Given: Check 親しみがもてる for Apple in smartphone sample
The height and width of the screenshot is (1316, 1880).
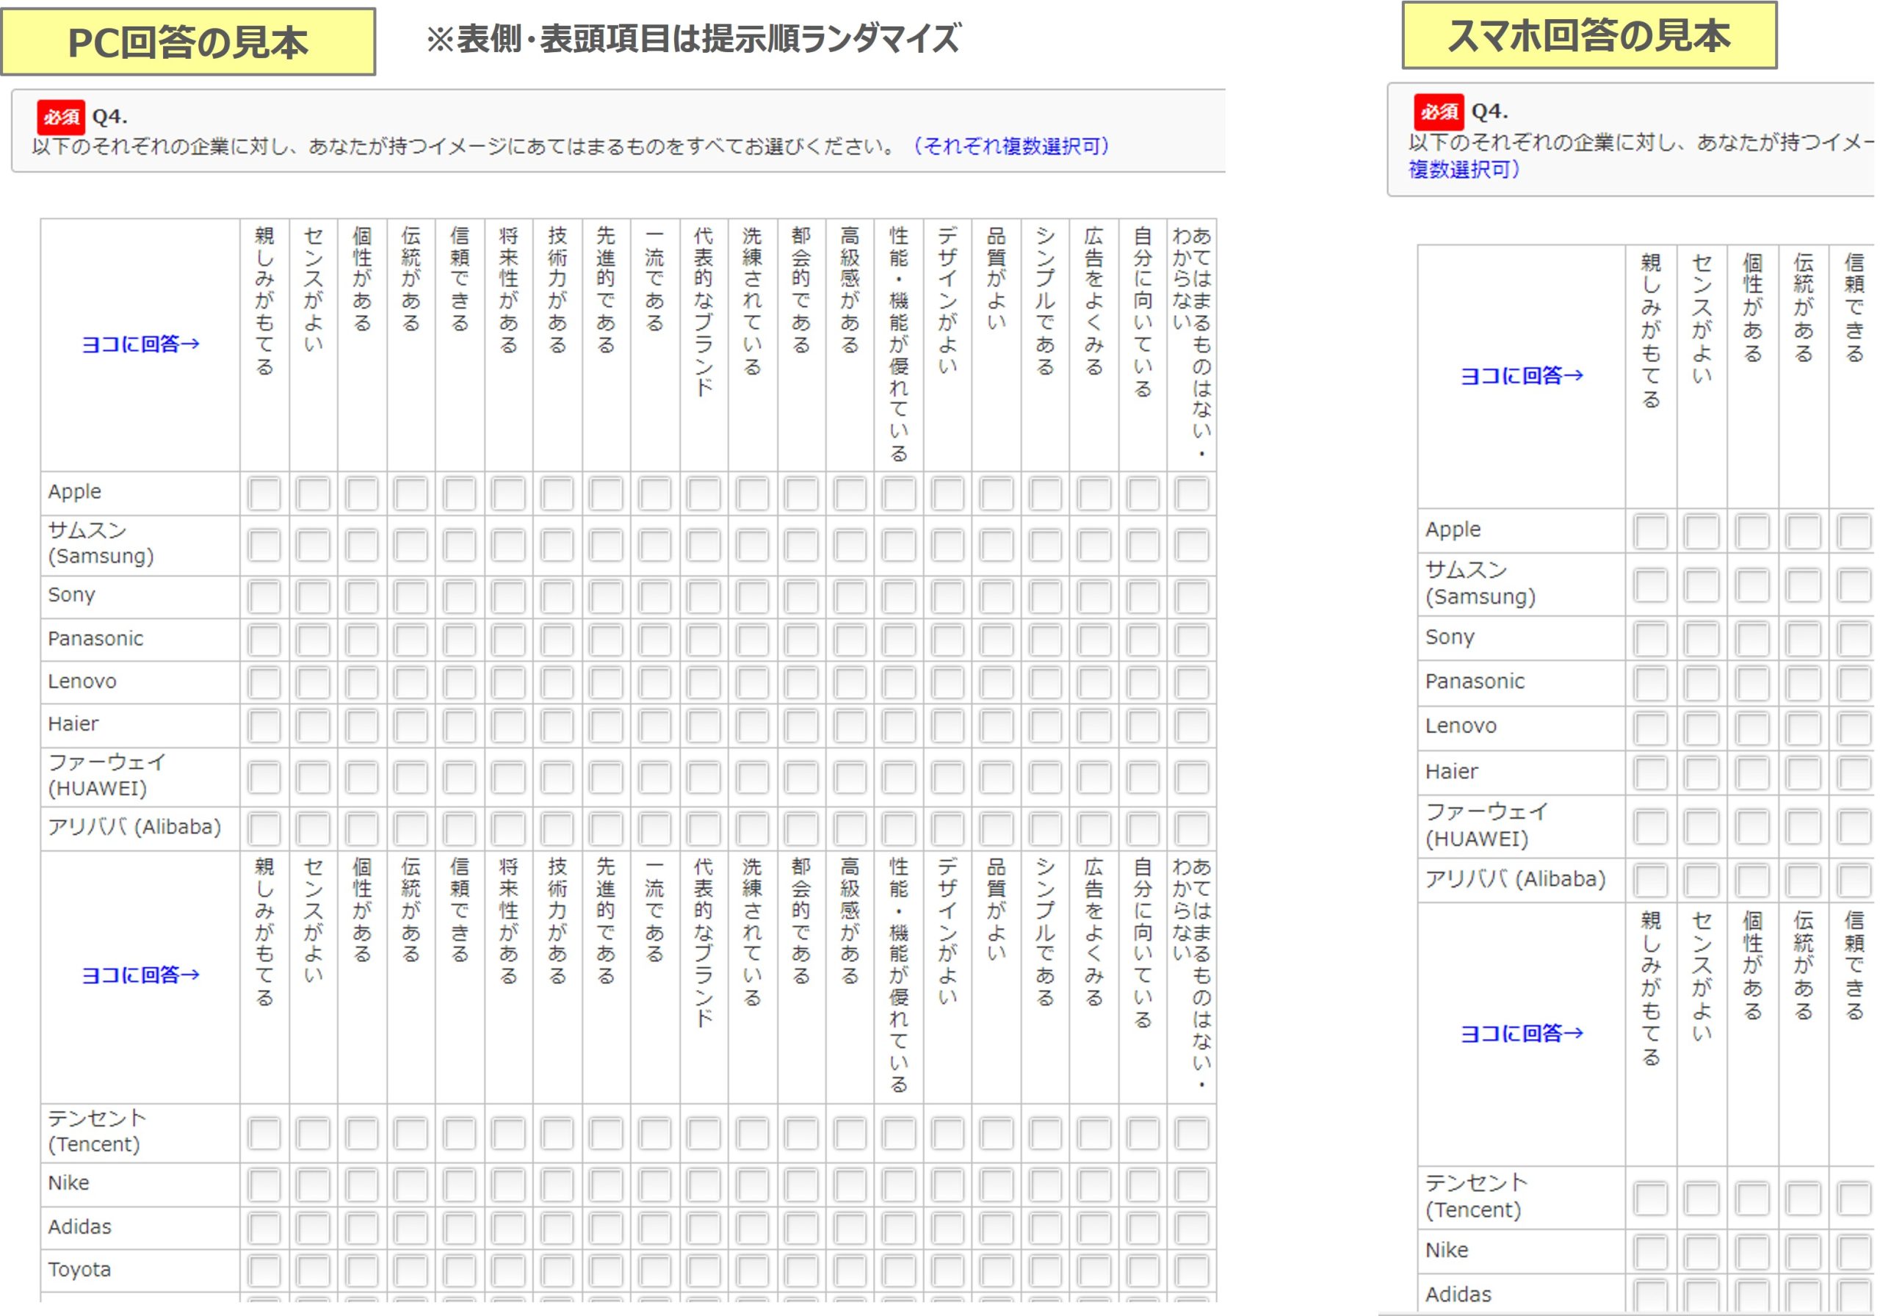Looking at the screenshot, I should click(x=1652, y=529).
